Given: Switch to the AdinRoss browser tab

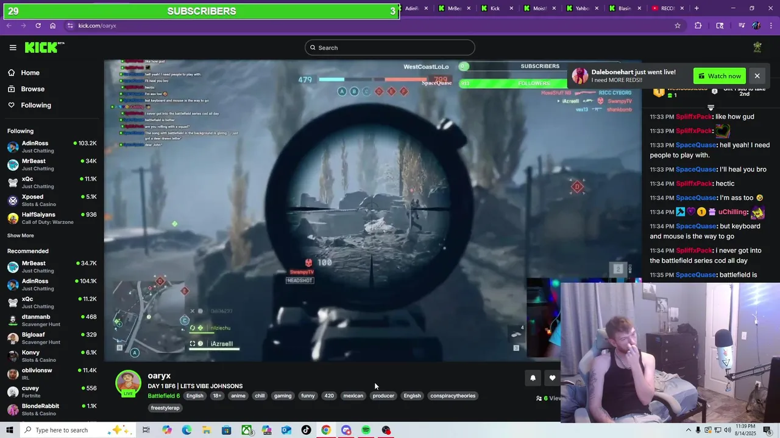Looking at the screenshot, I should click(x=412, y=9).
